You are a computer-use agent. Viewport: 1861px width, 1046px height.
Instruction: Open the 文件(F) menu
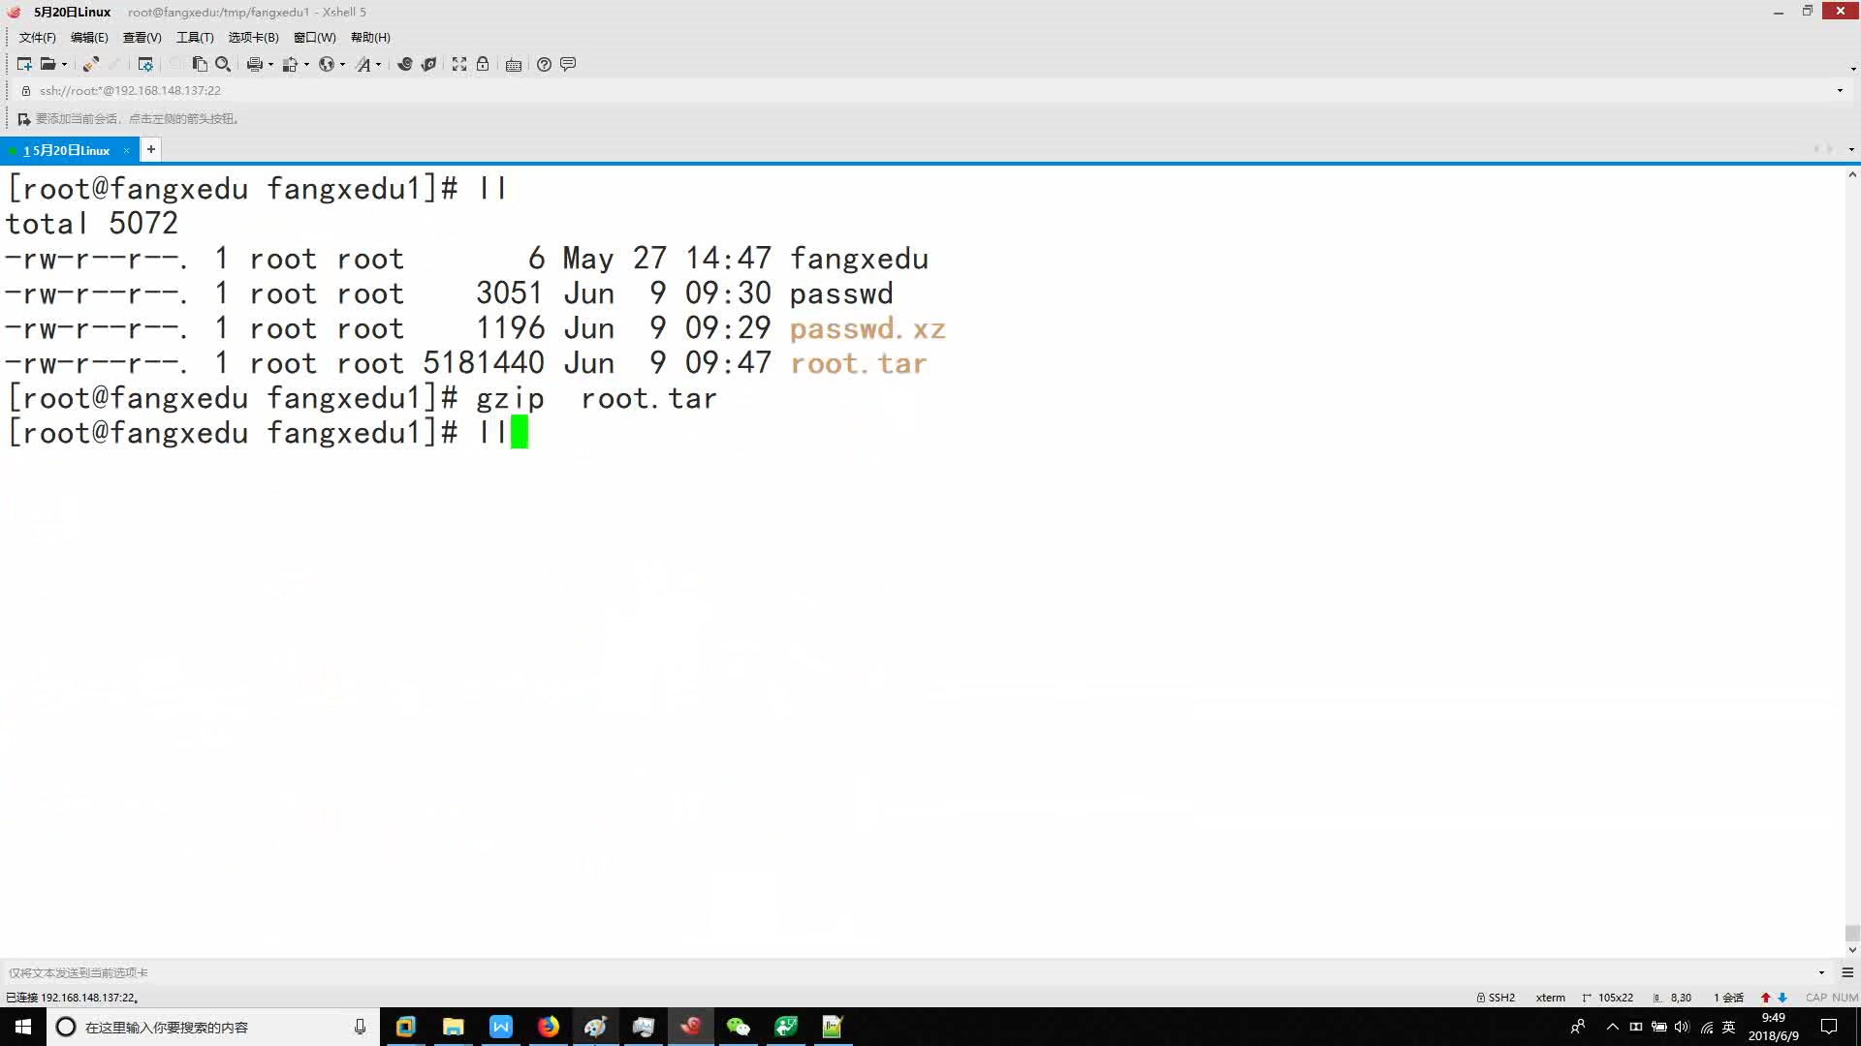click(37, 37)
